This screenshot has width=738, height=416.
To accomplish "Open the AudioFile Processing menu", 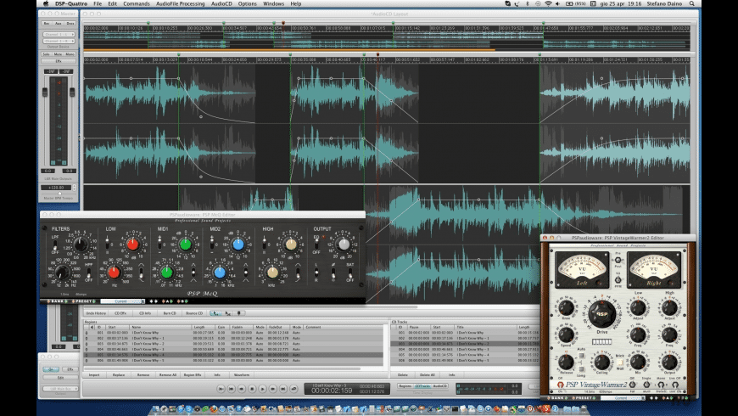I will (180, 4).
